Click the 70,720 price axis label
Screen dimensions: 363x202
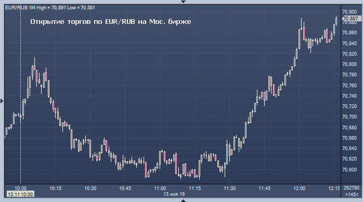click(349, 106)
